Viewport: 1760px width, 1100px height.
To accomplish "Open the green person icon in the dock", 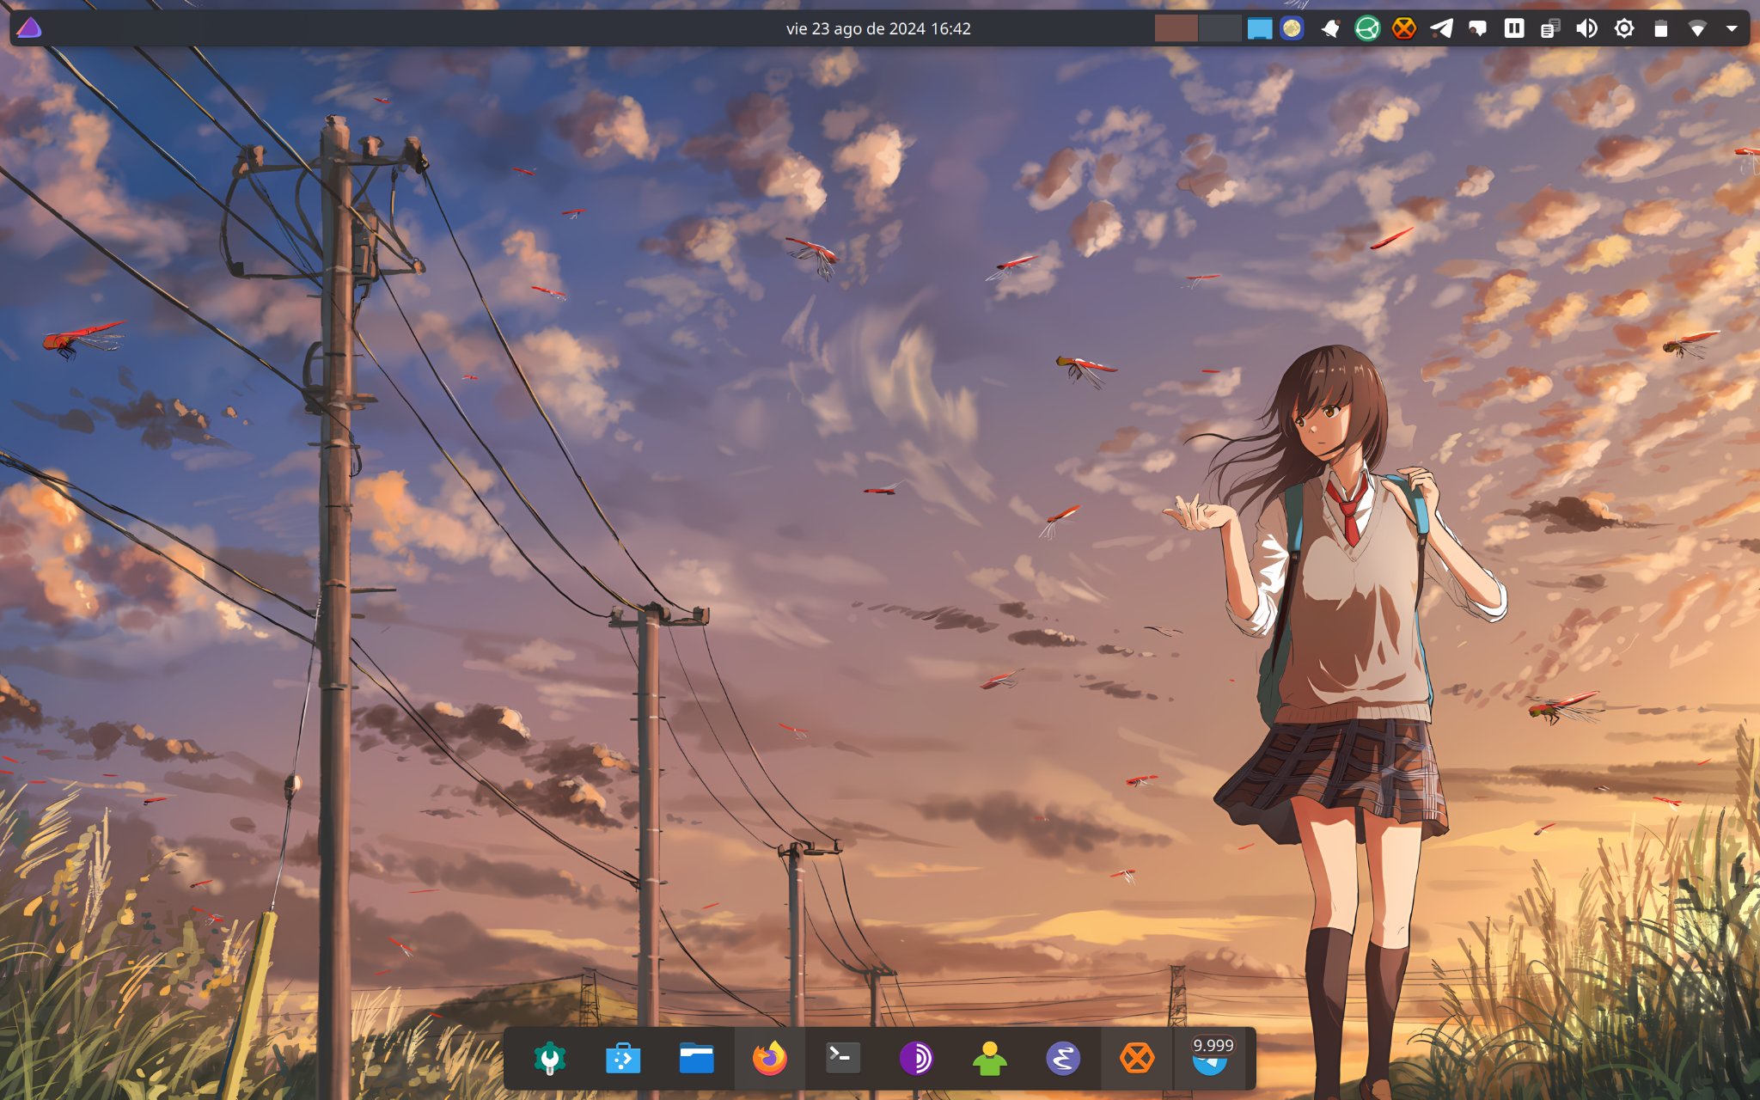I will pyautogui.click(x=990, y=1058).
